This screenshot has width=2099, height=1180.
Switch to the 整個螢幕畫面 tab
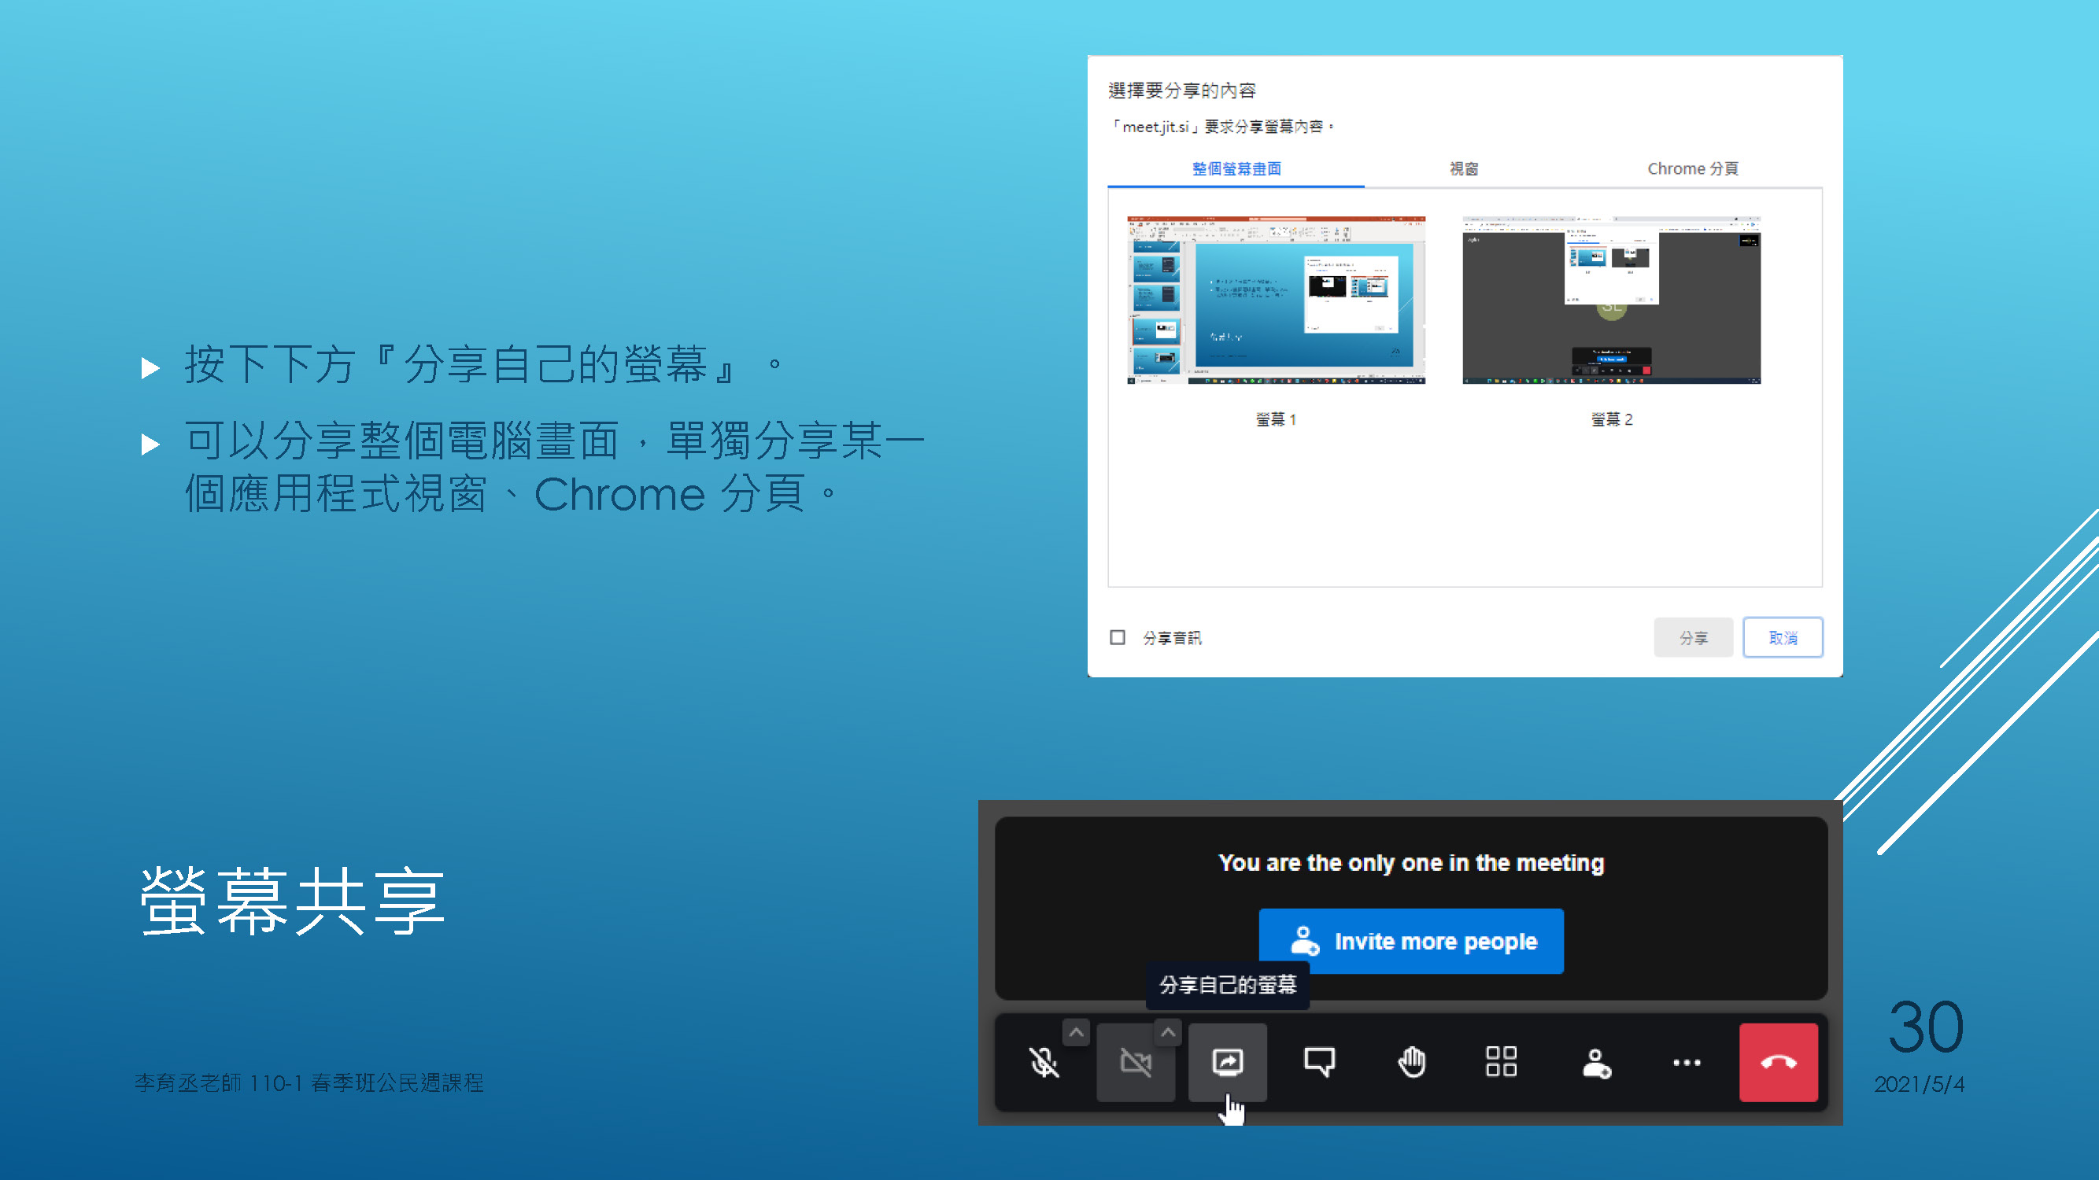[1236, 168]
